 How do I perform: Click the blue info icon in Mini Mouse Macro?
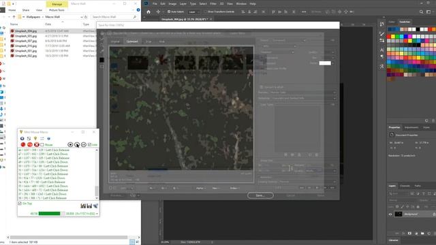pos(48,138)
